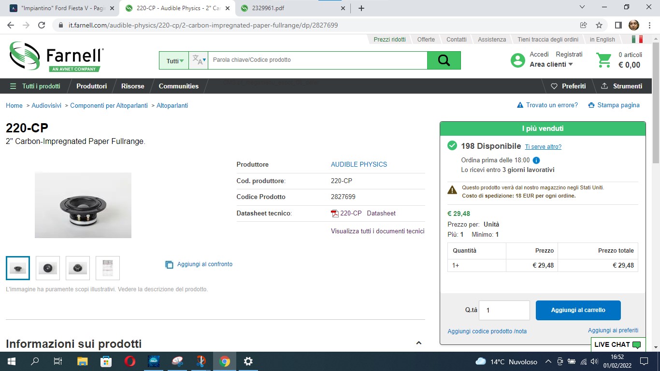
Task: Click Aggiungi al carrello button
Action: tap(578, 310)
